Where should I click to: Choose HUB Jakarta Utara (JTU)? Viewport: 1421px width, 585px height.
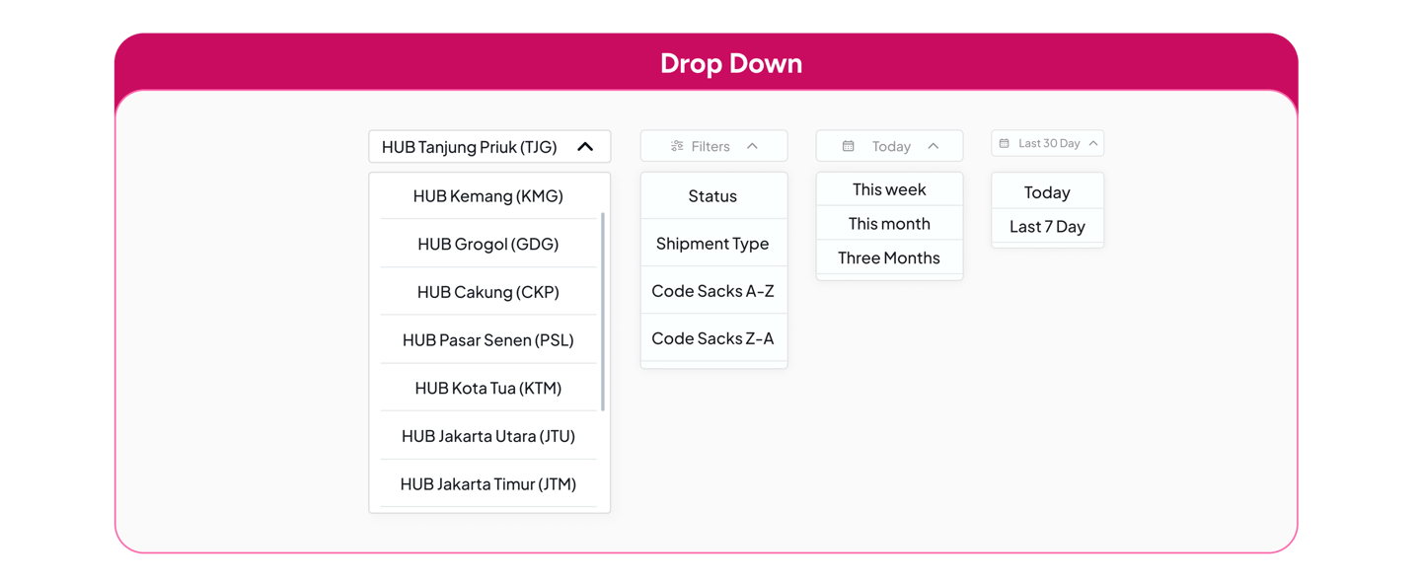click(x=488, y=436)
